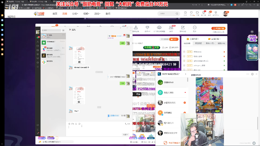
Task: Focus the WeChat search box
Action: (x=51, y=30)
